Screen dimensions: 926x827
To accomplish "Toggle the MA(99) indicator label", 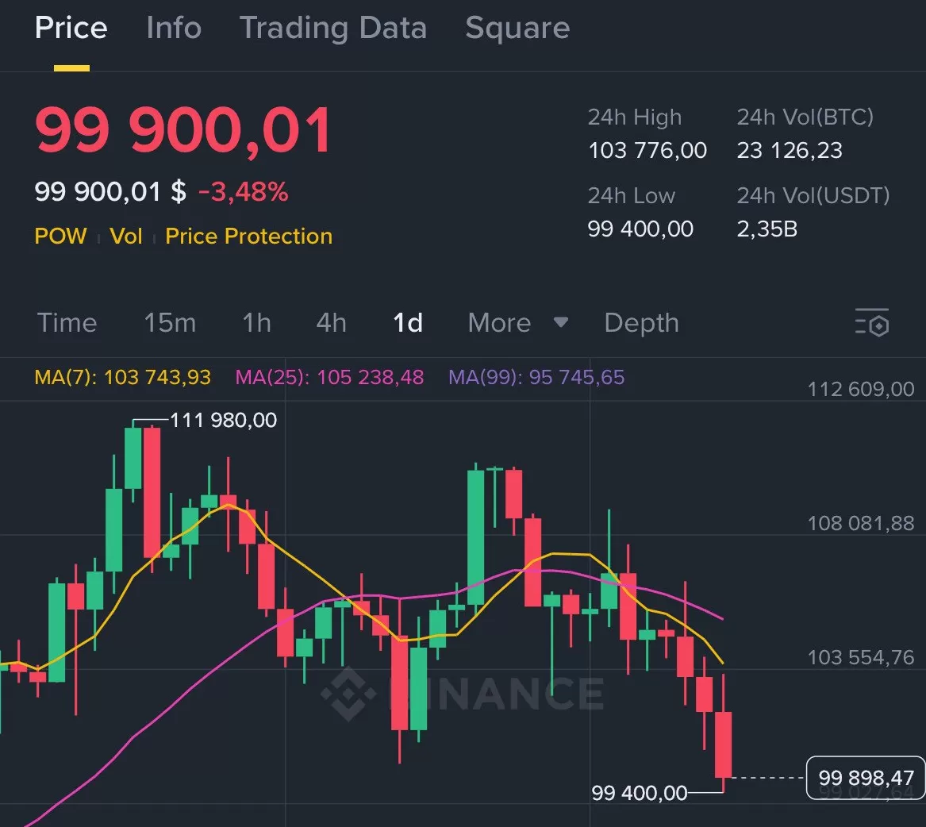I will click(536, 378).
